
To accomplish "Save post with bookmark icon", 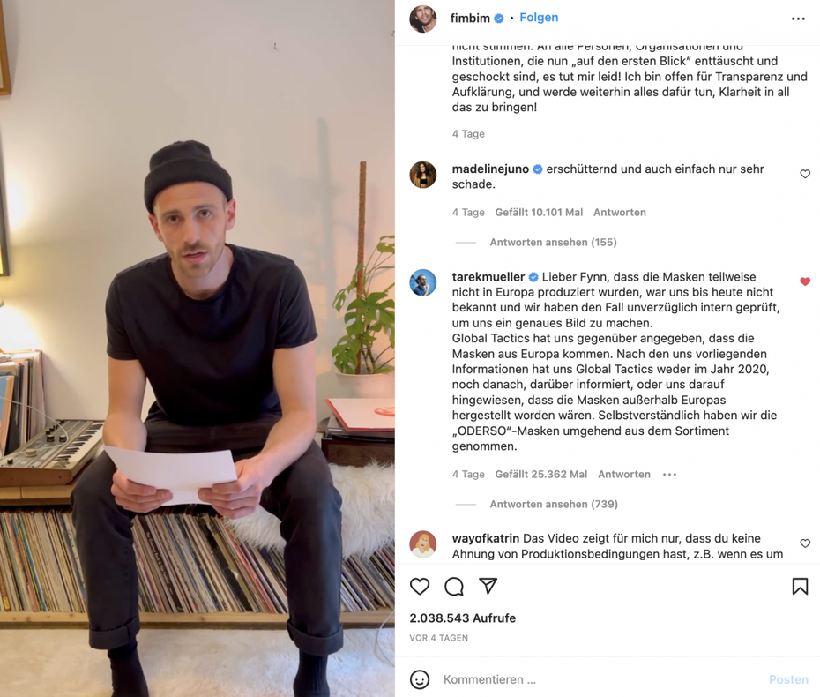I will pos(800,586).
